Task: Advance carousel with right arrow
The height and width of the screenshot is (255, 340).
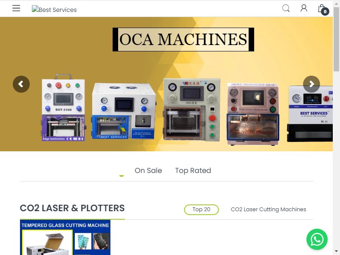Action: pos(312,84)
